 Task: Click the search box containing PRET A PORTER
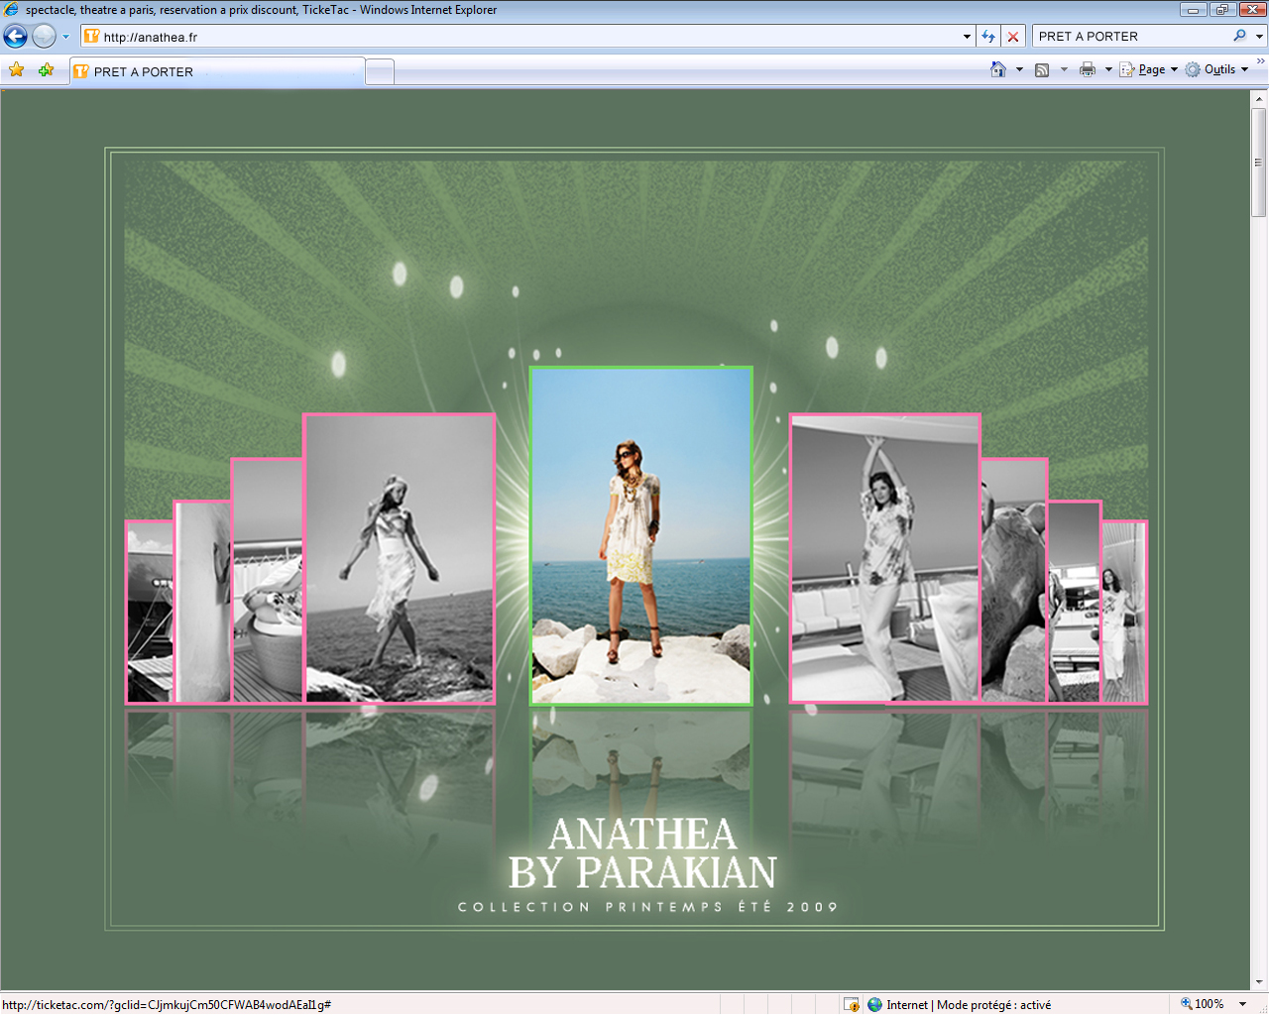(1130, 37)
